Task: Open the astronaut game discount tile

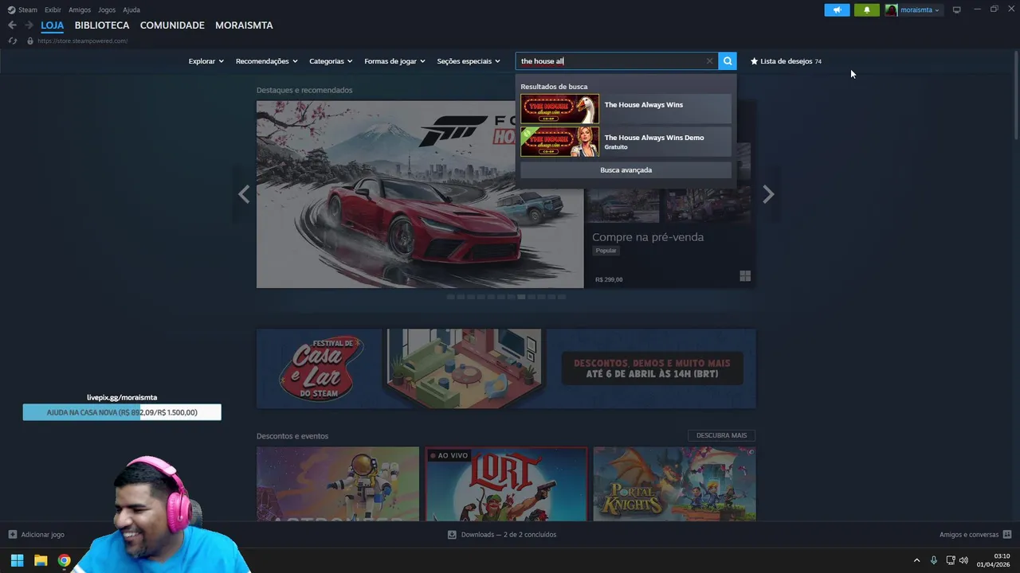Action: (x=338, y=484)
